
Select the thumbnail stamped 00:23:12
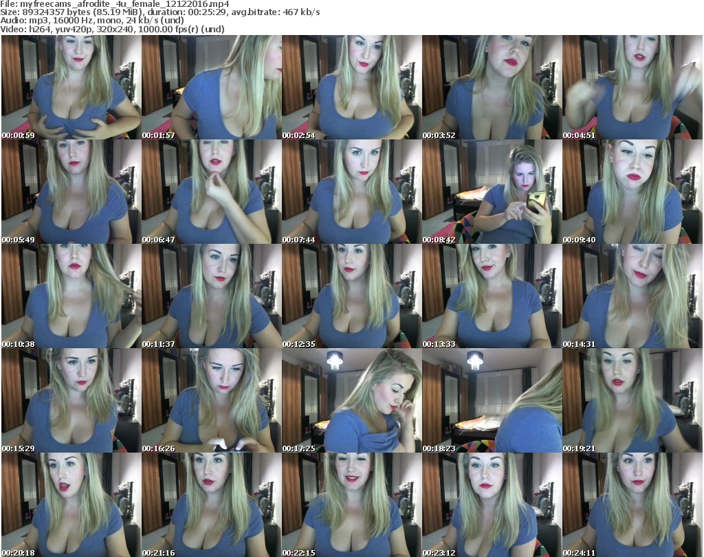(492, 505)
